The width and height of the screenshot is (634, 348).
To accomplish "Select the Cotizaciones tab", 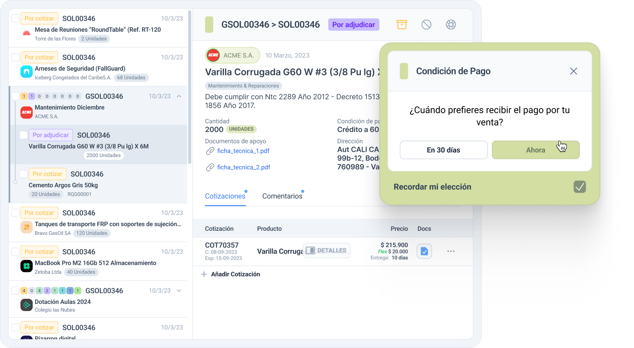I will pos(225,196).
